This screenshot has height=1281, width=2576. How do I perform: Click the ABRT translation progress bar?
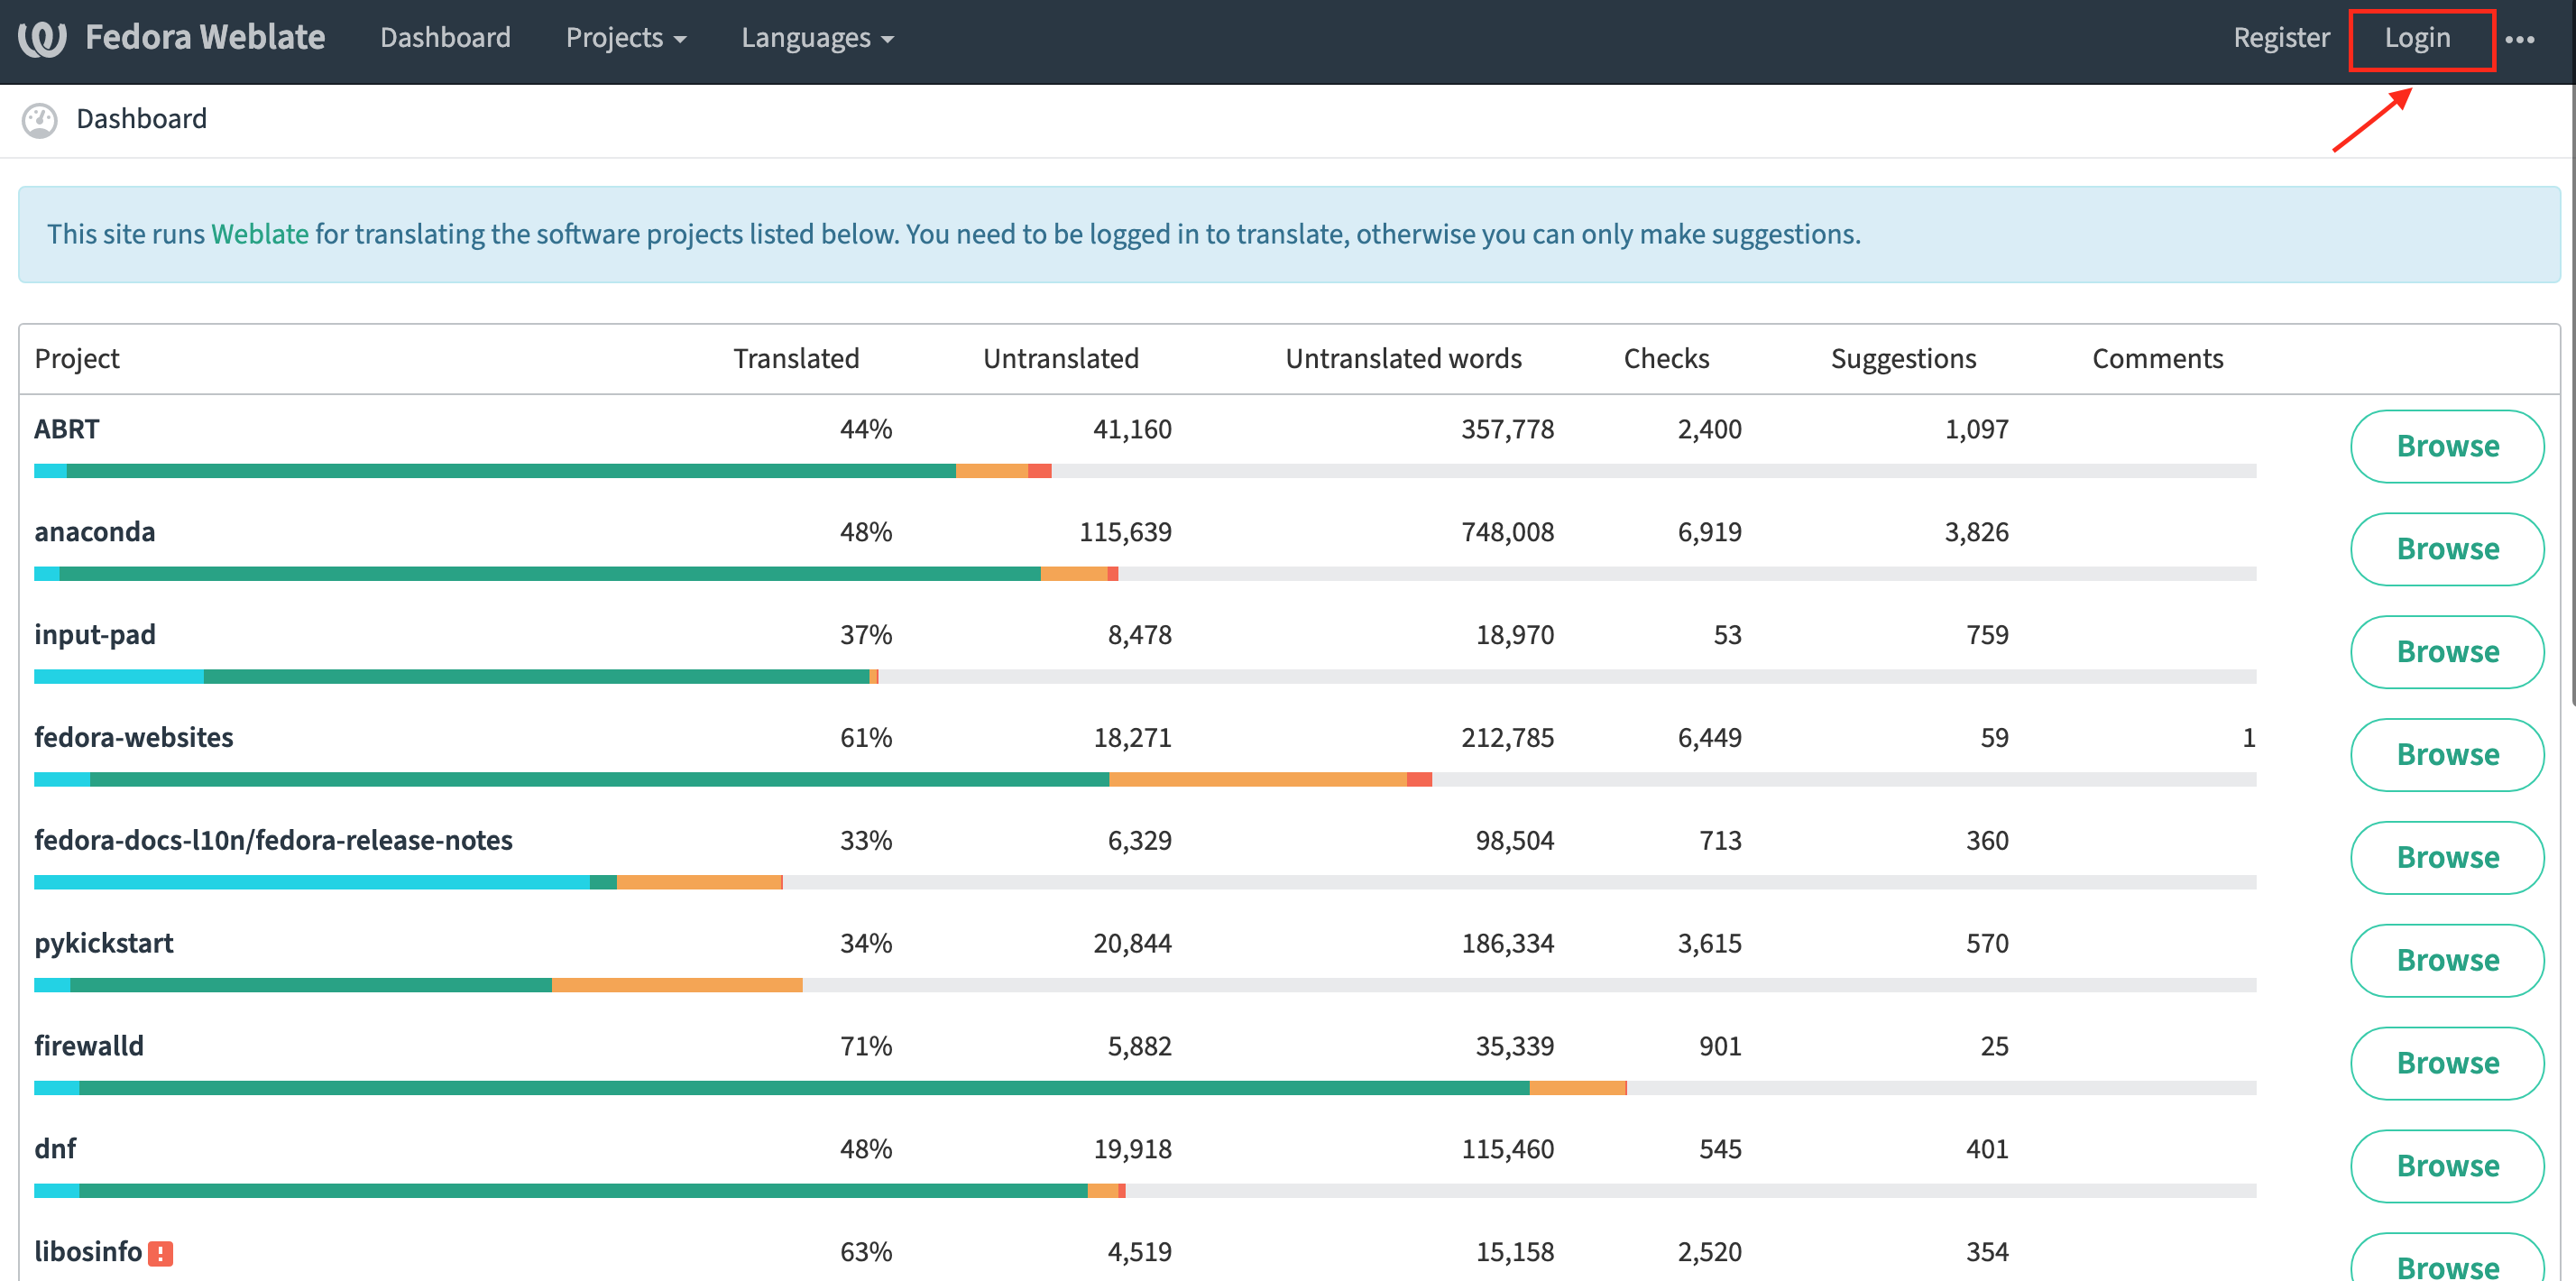tap(1145, 471)
